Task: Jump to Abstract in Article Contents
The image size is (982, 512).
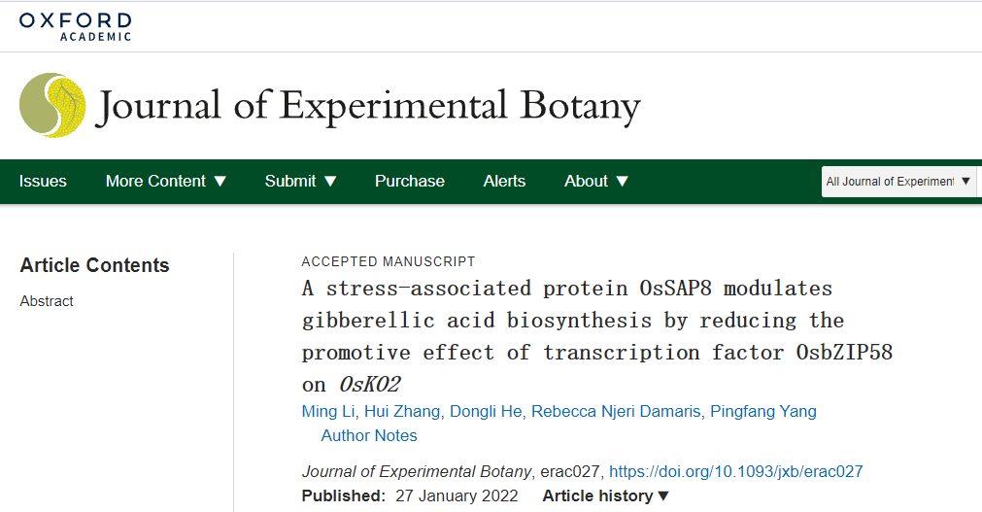Action: click(47, 301)
